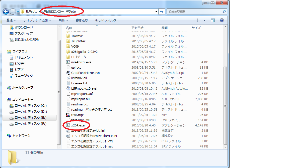
Task: Select ダウンロード in navigation pane
Action: 24,28
